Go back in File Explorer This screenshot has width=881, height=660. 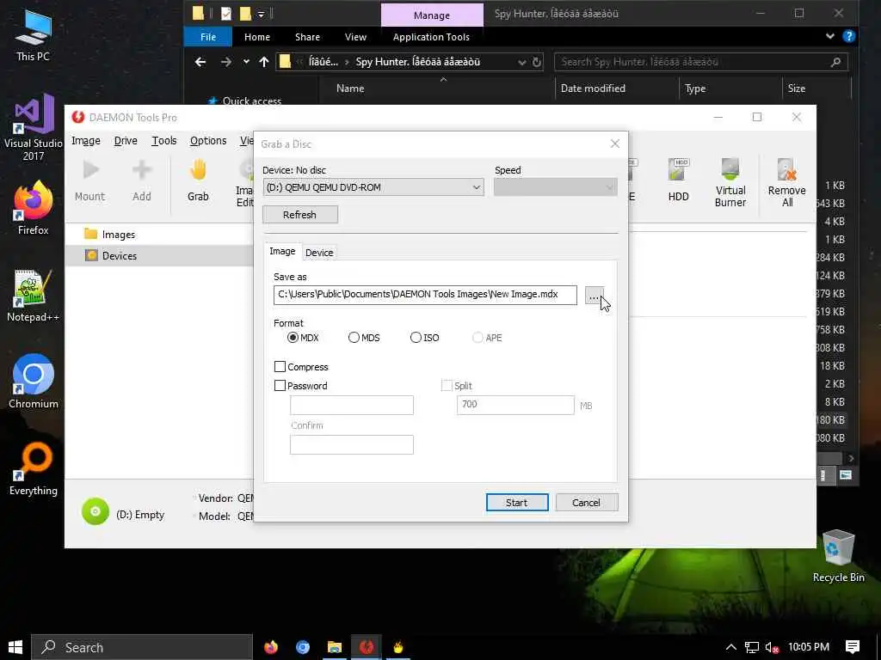tap(200, 62)
